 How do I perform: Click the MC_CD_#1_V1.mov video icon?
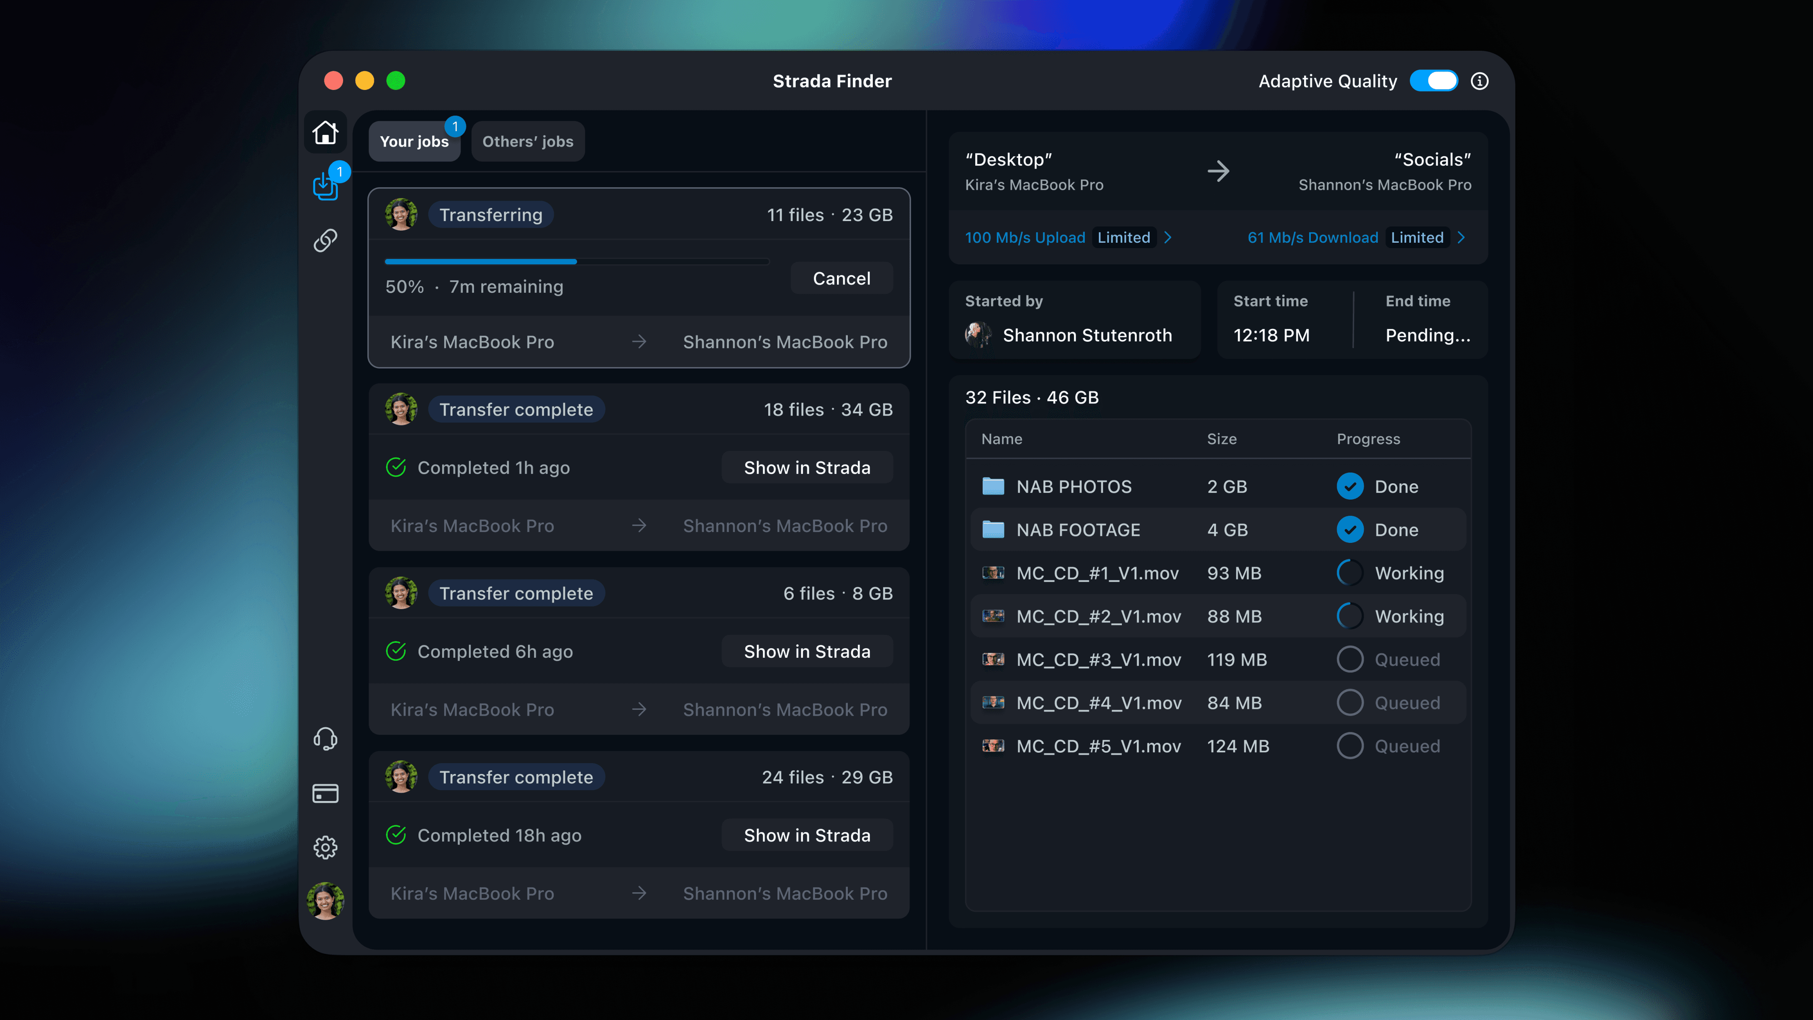pyautogui.click(x=993, y=572)
